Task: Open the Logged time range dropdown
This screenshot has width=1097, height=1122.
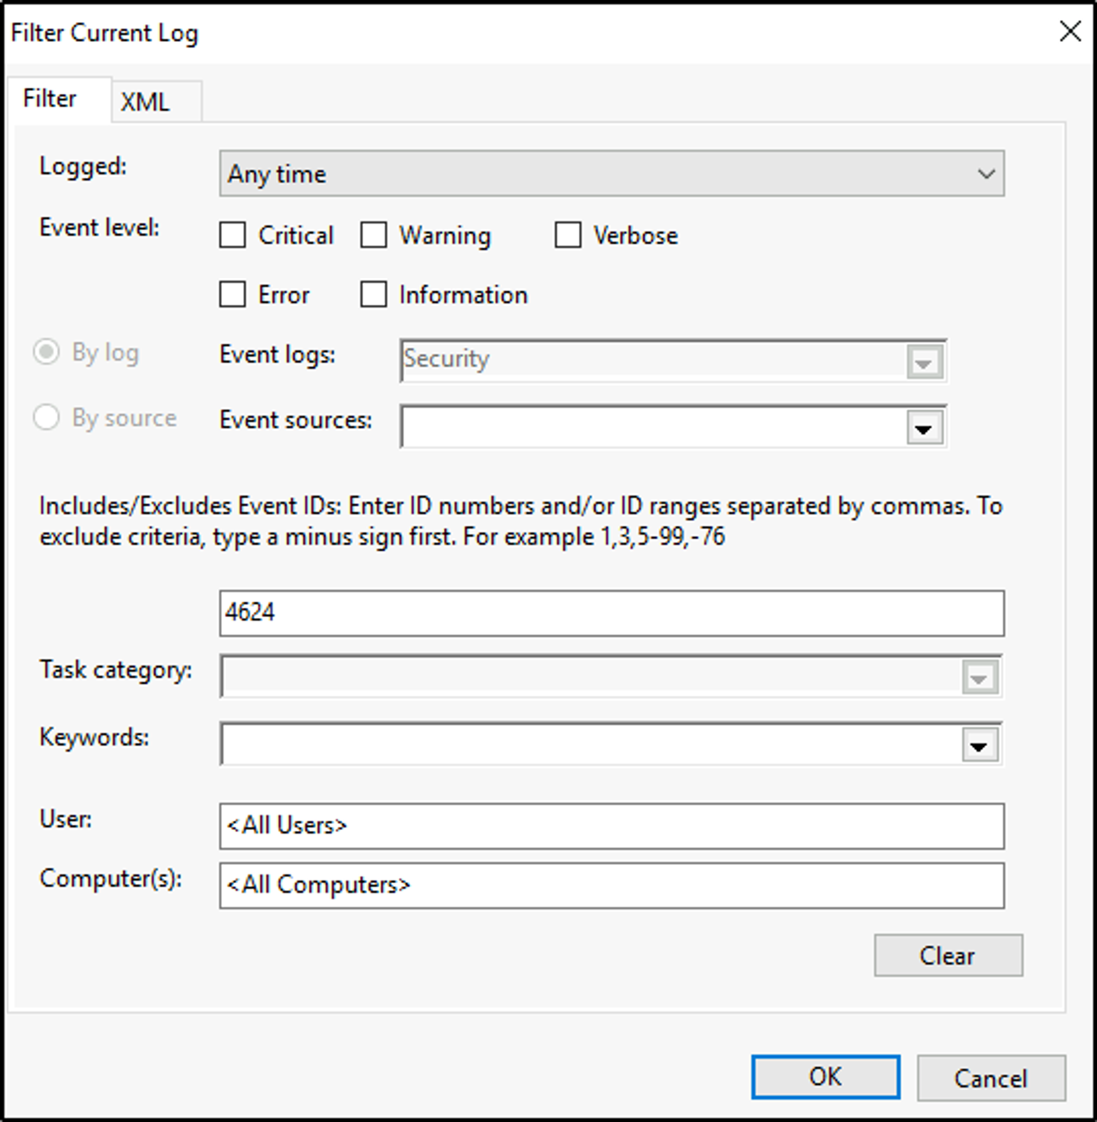Action: point(986,173)
